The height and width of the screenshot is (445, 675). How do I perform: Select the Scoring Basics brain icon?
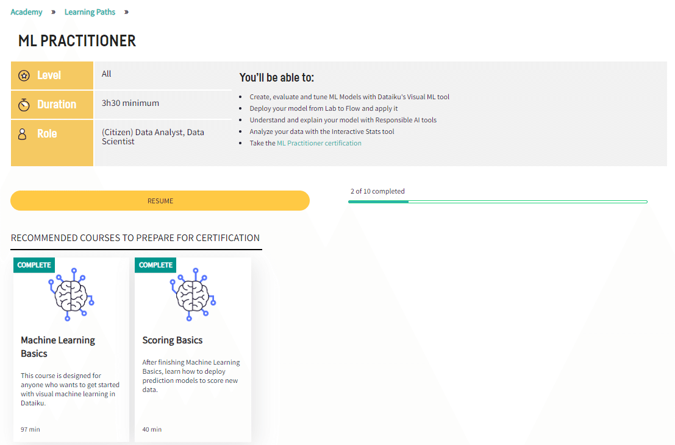[x=193, y=298]
